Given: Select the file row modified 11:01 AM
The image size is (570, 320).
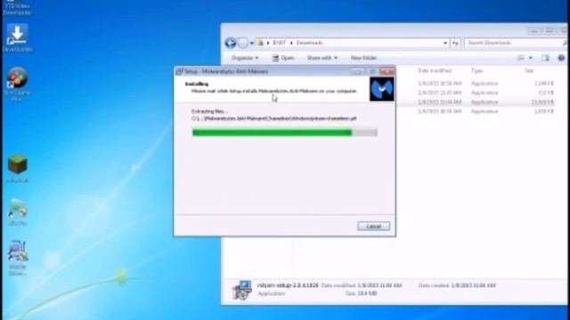Looking at the screenshot, I should [476, 92].
